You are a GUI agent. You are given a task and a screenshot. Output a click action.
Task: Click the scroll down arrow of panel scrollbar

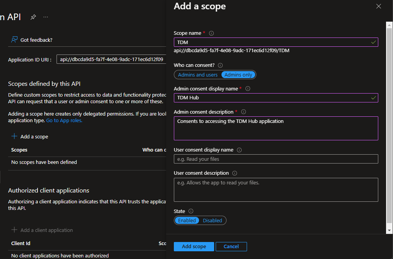tap(389, 230)
